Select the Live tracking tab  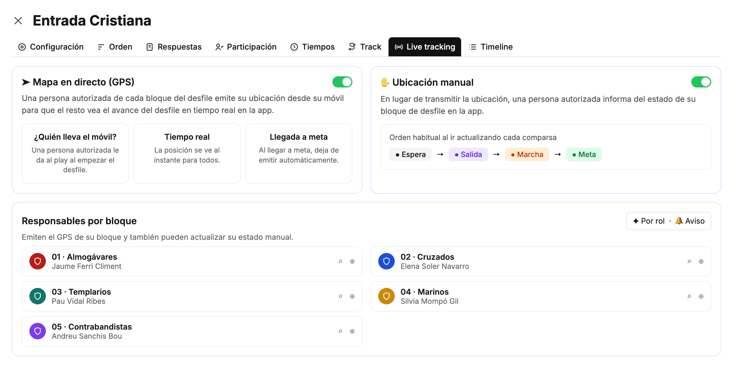425,47
